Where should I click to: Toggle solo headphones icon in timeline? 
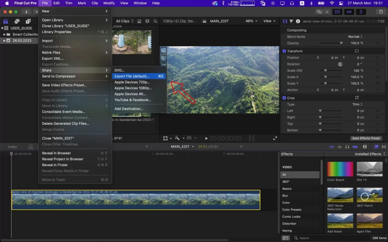(x=347, y=147)
